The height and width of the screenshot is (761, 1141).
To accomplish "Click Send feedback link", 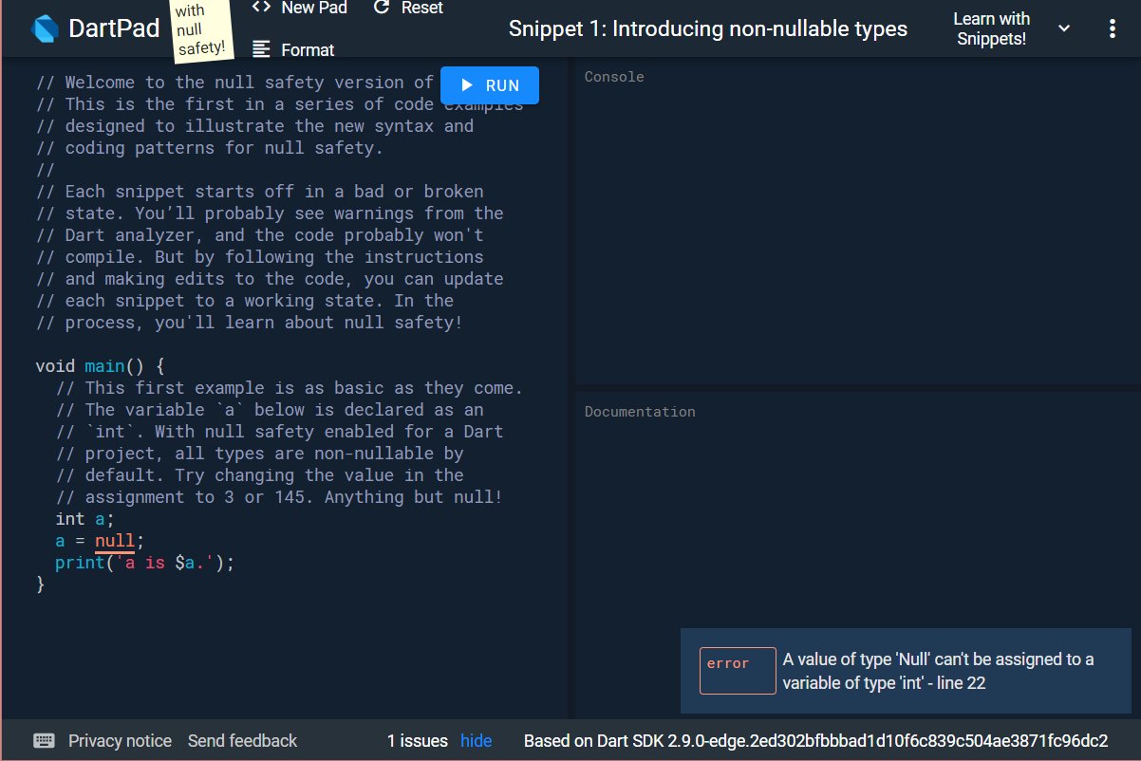I will (x=242, y=741).
